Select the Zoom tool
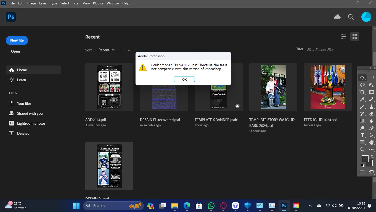376x212 pixels. coord(362,150)
